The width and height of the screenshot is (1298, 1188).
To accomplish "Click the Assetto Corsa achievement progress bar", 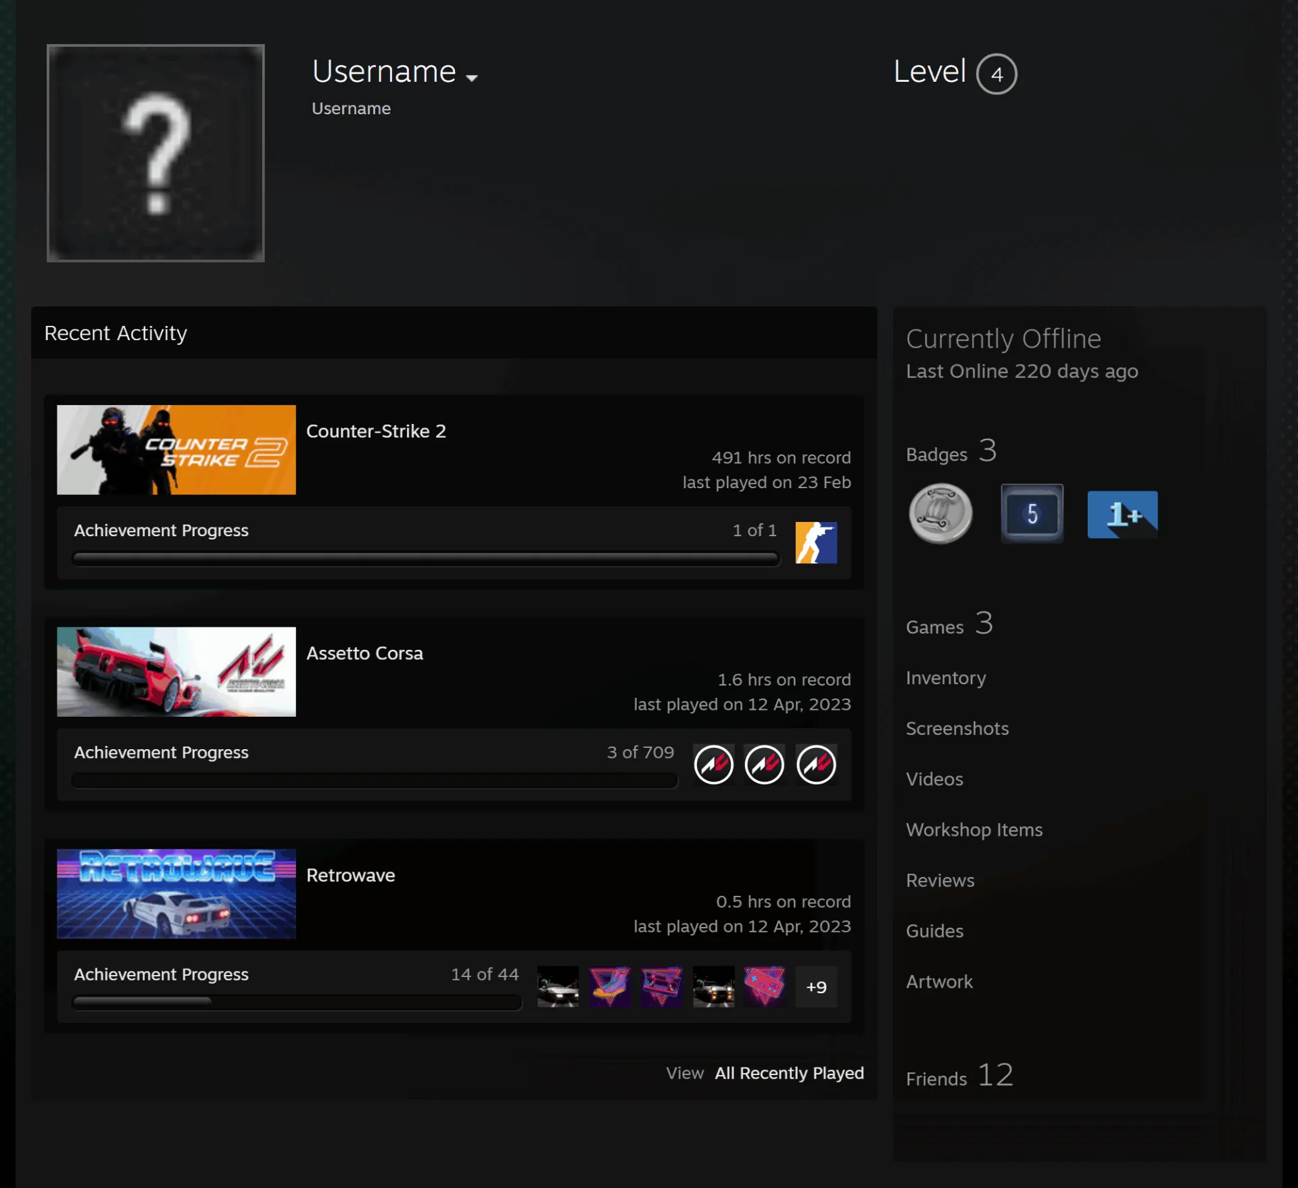I will [x=375, y=781].
